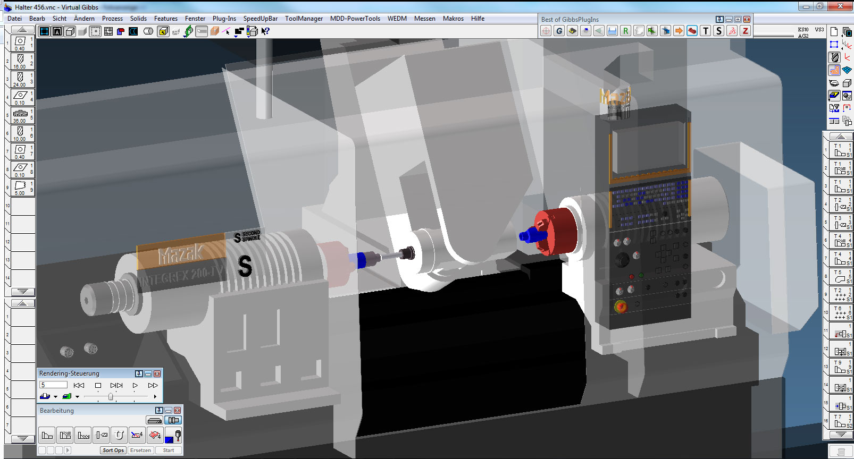
Task: Click the SolidWorks logo plugin icon
Action: click(732, 31)
